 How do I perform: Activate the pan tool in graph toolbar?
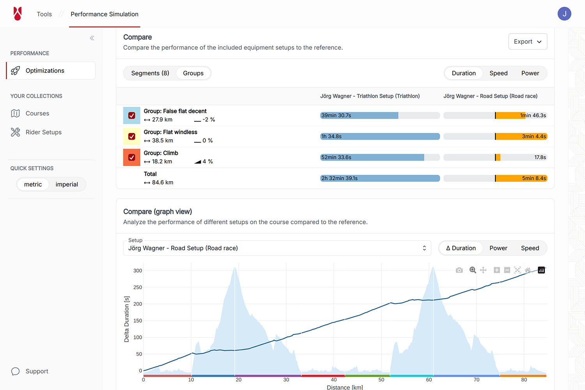click(483, 270)
